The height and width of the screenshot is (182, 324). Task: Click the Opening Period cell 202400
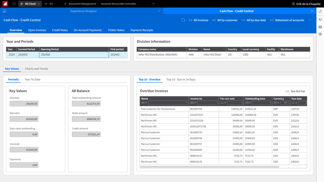(74, 55)
